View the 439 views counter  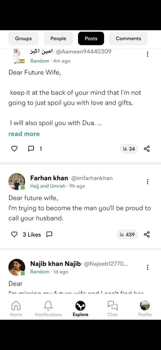pos(128,235)
